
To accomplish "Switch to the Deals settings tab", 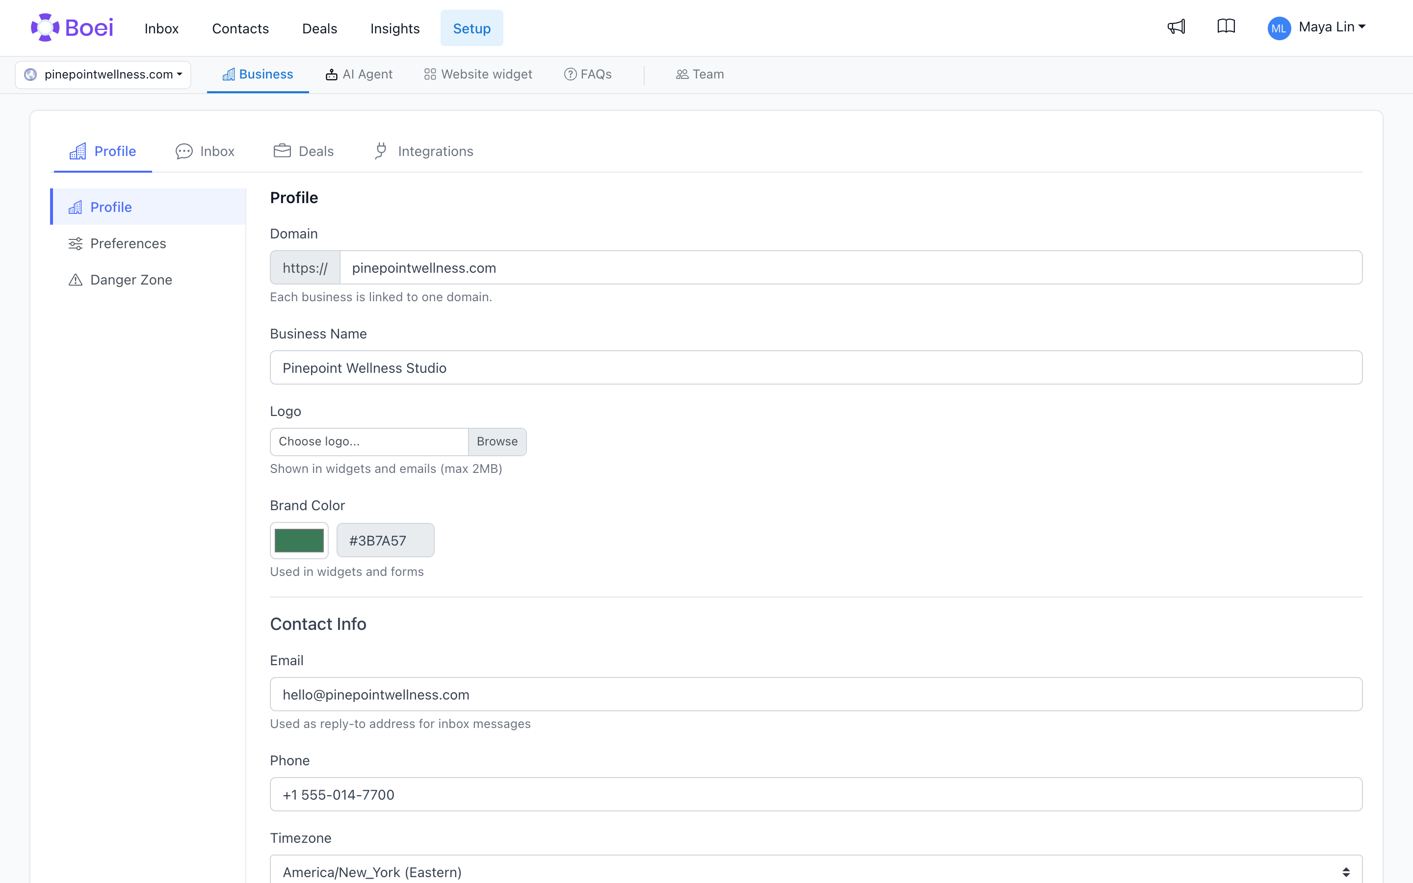I will (304, 151).
